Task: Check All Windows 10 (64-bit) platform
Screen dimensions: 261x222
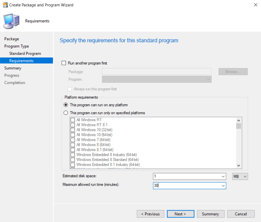Action: coord(73,135)
